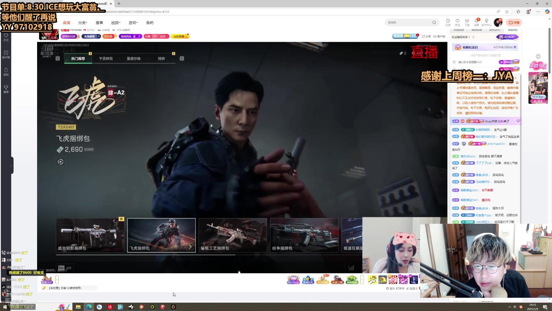Image resolution: width=552 pixels, height=311 pixels.
Task: Click the 成为钻粉 button
Action: [x=507, y=37]
